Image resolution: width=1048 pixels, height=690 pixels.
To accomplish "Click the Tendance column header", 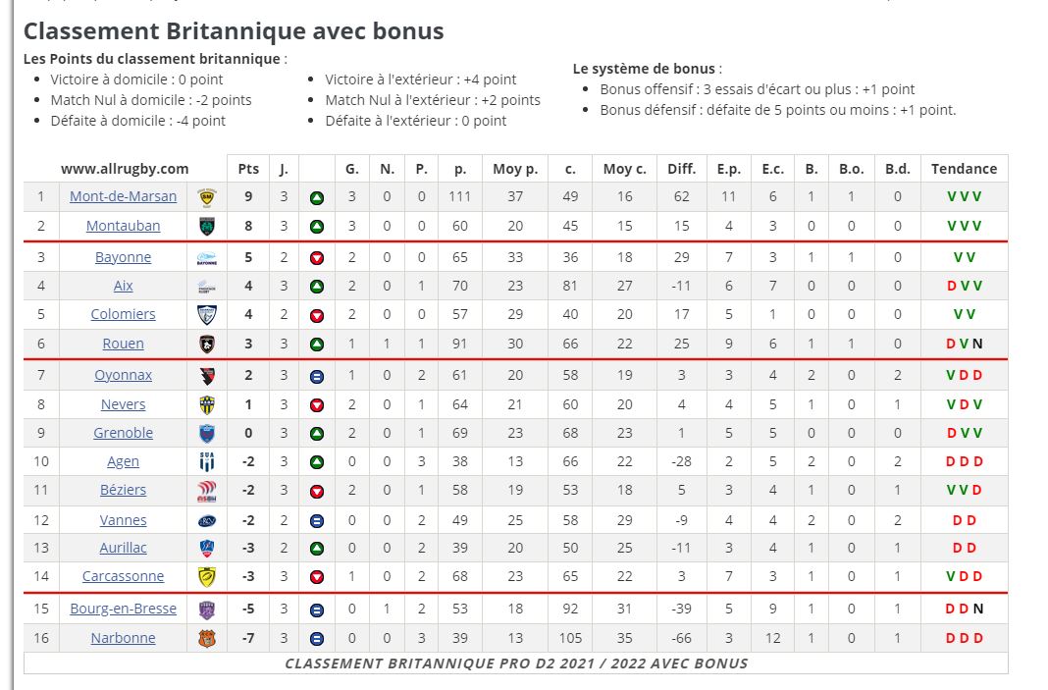I will coord(964,169).
